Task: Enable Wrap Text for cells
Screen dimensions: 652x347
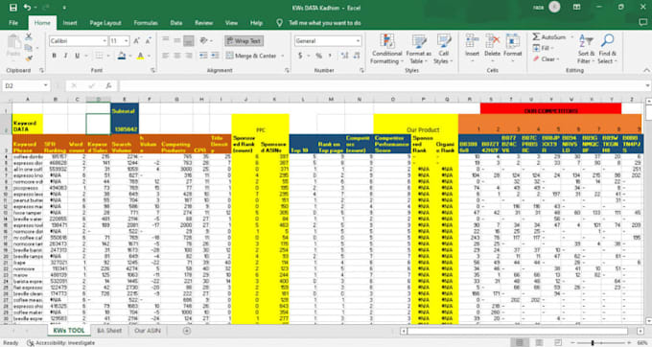Action: [244, 40]
